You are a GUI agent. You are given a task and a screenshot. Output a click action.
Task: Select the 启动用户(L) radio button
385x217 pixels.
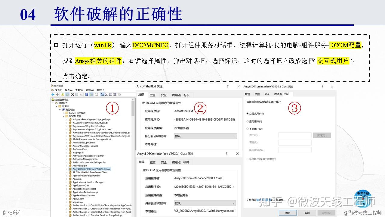point(247,121)
